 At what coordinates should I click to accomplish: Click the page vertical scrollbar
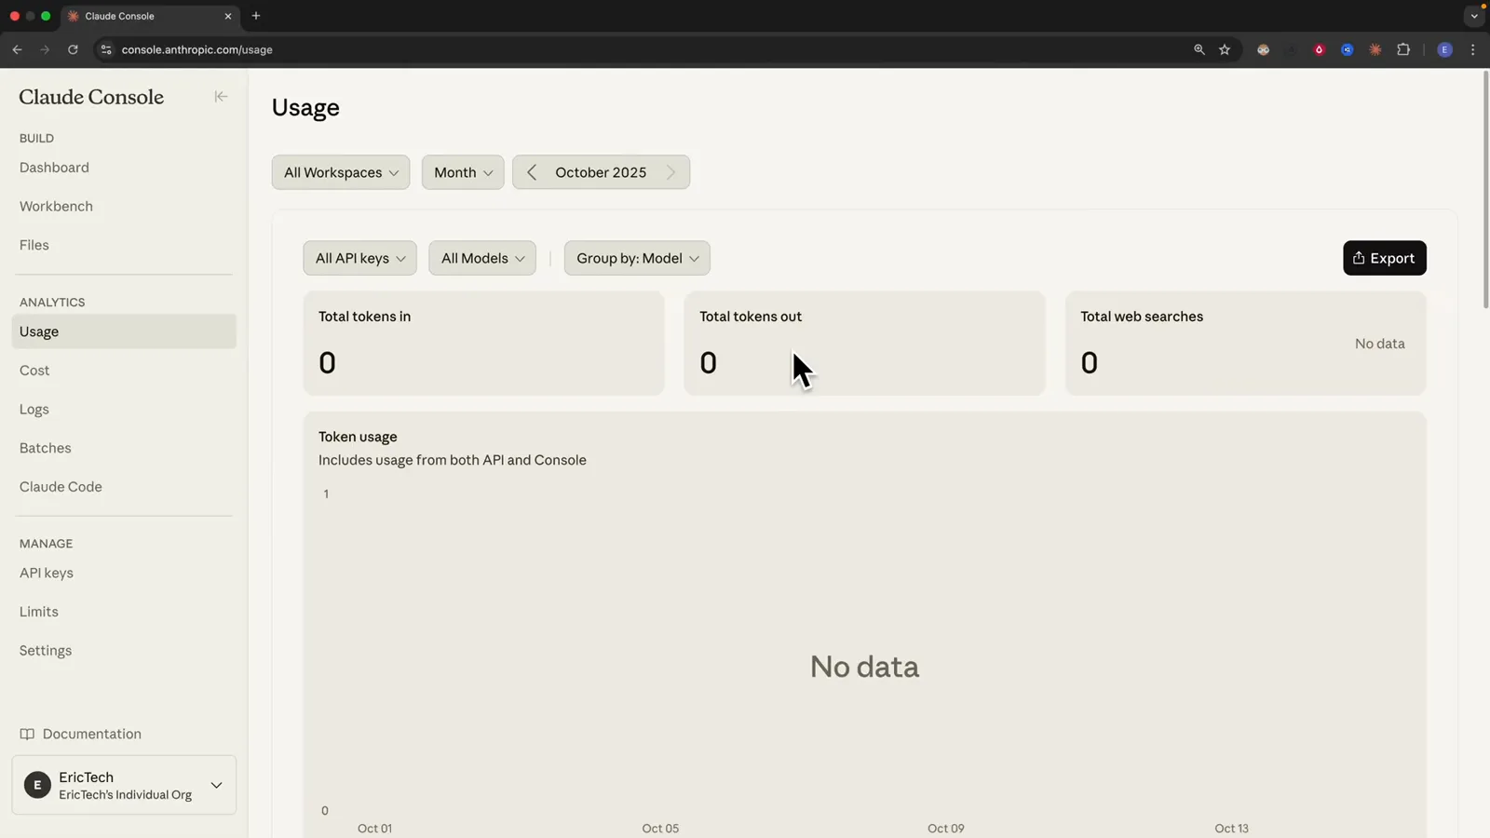pos(1485,190)
